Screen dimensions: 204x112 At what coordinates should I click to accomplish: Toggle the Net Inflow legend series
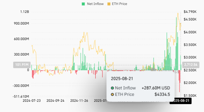(x=92, y=4)
